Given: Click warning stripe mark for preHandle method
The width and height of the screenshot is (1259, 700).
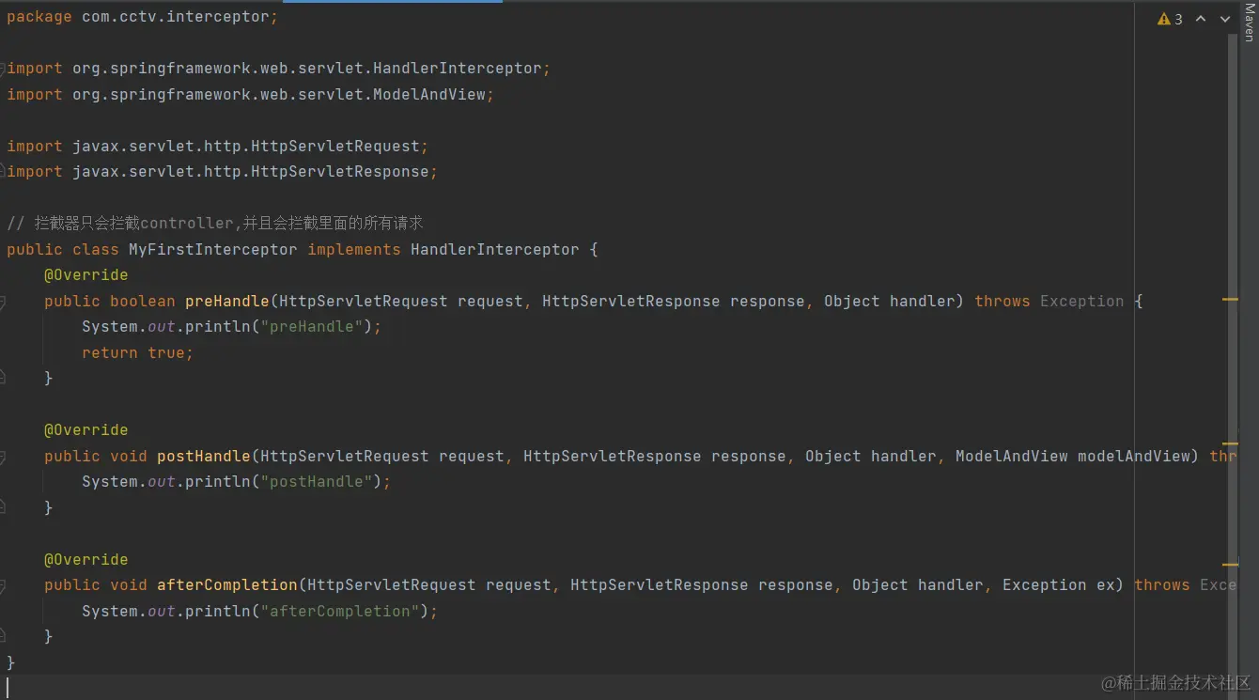Looking at the screenshot, I should 1230,299.
